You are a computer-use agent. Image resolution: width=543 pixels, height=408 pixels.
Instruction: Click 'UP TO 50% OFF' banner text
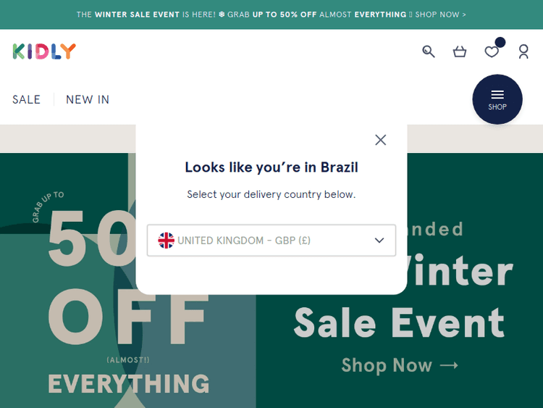(x=285, y=14)
